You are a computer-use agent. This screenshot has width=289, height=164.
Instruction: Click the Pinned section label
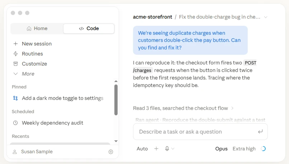click(19, 87)
